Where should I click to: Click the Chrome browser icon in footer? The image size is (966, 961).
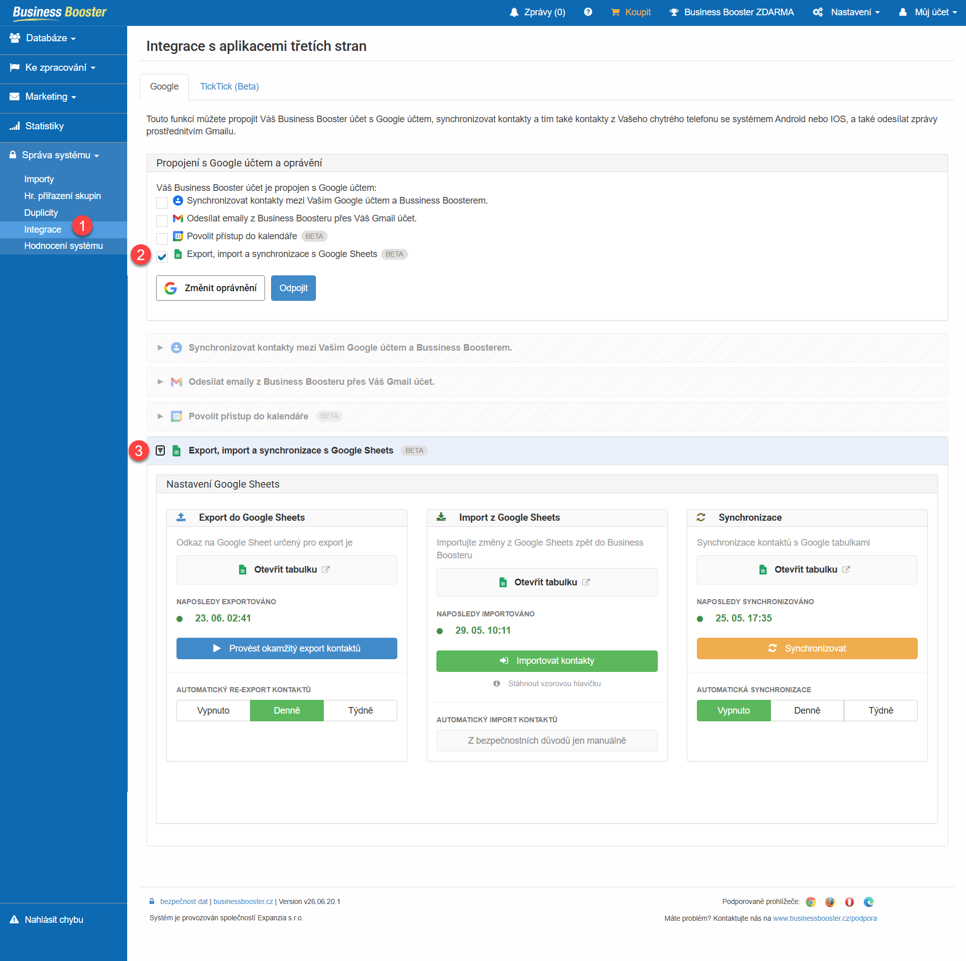811,902
